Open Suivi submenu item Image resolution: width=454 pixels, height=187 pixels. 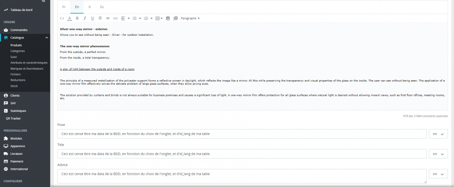click(x=14, y=57)
